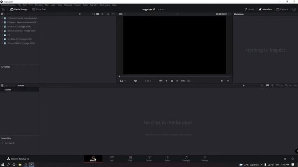
Task: Open the Capture panel
Action: tap(282, 9)
